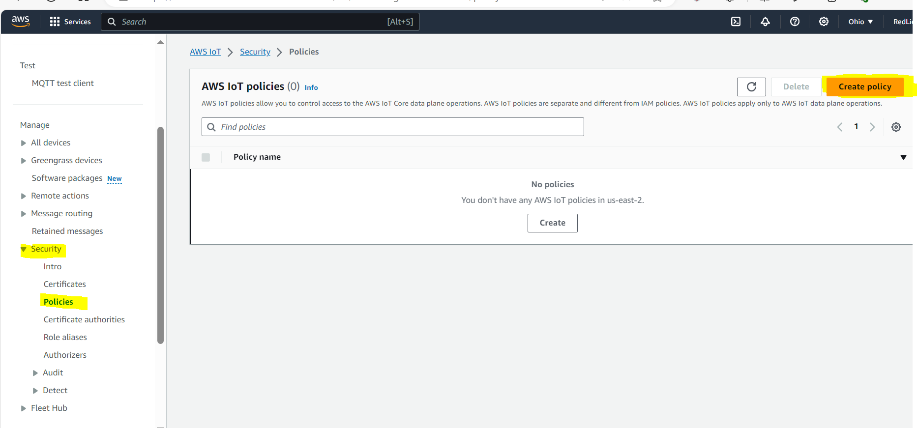The height and width of the screenshot is (428, 917).
Task: Click the magnifier icon in the top search bar
Action: coord(112,22)
